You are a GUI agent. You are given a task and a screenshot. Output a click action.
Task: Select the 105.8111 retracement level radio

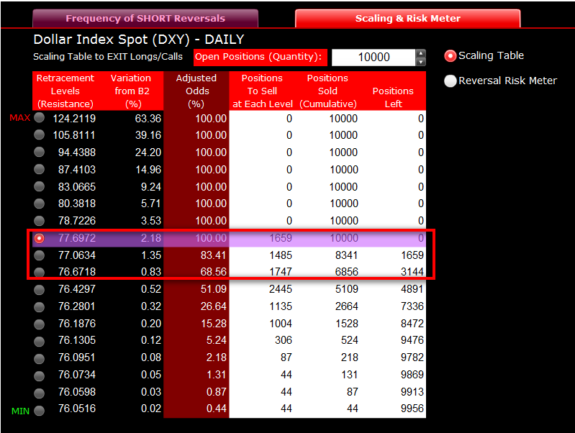pos(40,135)
